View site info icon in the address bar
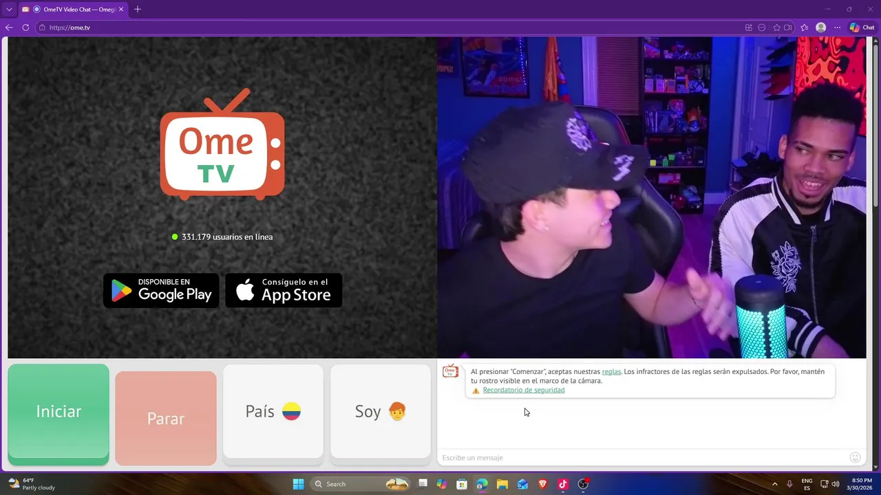 [42, 27]
